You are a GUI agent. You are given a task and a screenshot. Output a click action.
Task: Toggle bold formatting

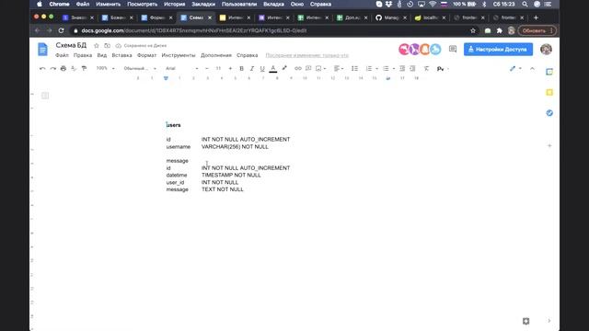click(x=241, y=68)
